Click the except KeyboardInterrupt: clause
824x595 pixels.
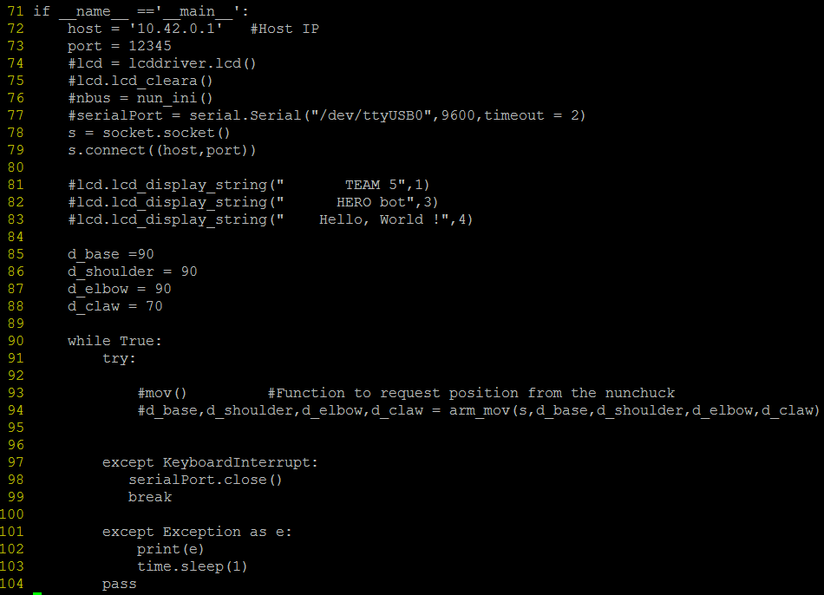(210, 462)
